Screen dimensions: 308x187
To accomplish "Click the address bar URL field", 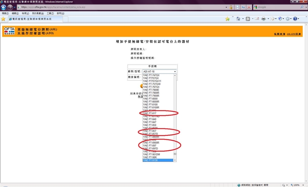I will coord(122,7).
